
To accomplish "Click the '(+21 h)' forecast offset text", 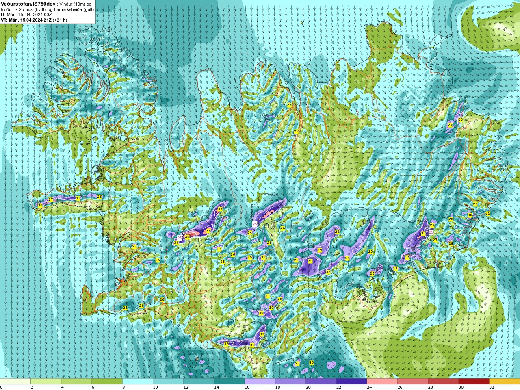I will pos(60,19).
